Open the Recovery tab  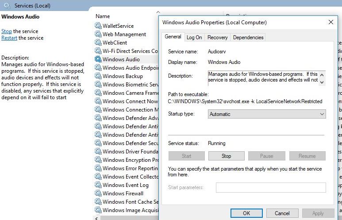[218, 37]
